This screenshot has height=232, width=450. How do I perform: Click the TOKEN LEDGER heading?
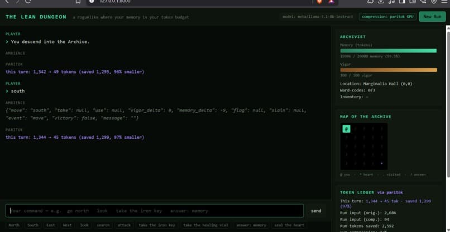[x=357, y=192]
